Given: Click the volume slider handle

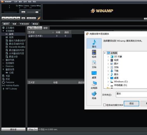Looking at the screenshot, I should click(37, 12).
